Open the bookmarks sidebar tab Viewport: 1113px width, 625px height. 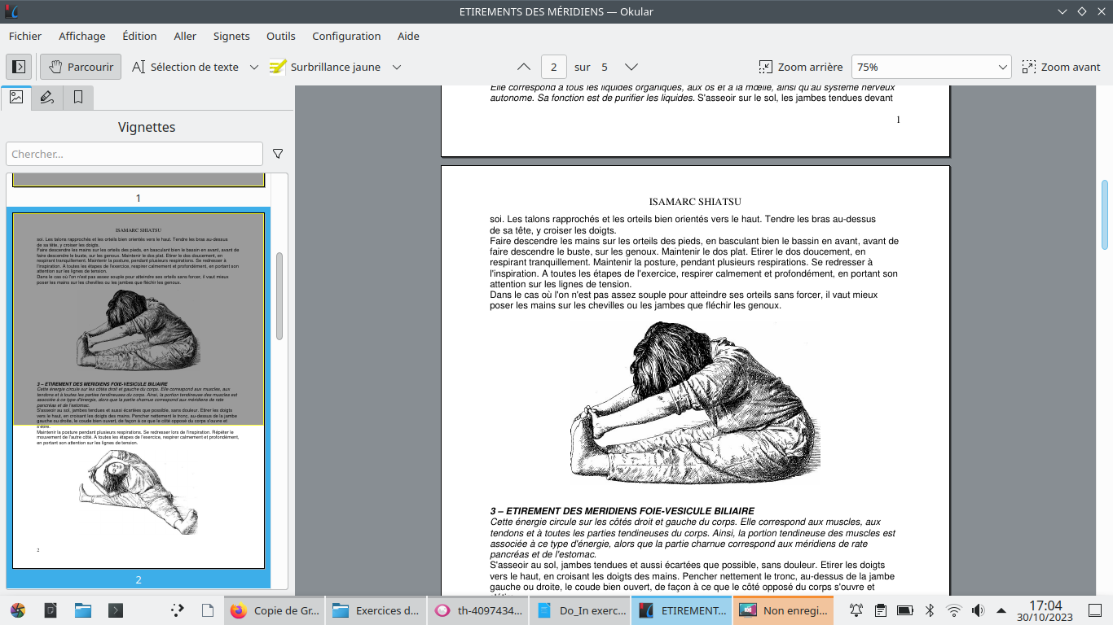78,98
